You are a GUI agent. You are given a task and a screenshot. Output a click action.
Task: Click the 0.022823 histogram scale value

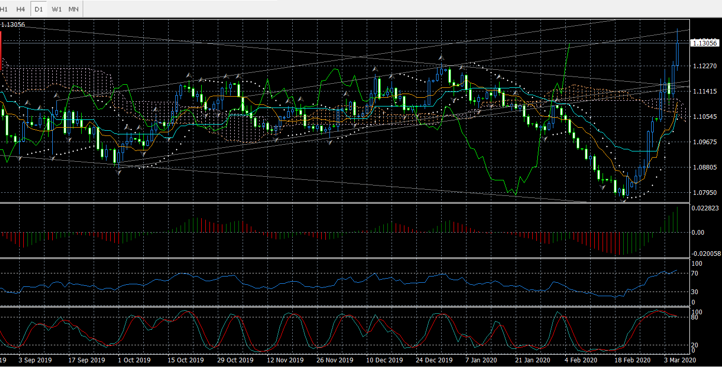705,208
